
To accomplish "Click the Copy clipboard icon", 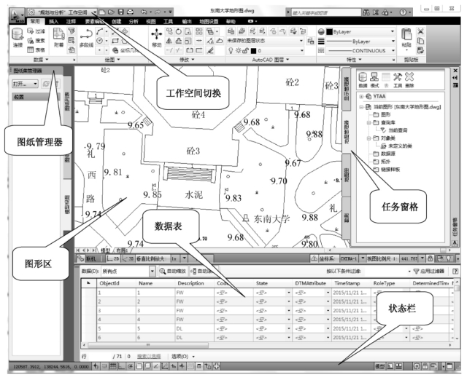I will pyautogui.click(x=420, y=41).
